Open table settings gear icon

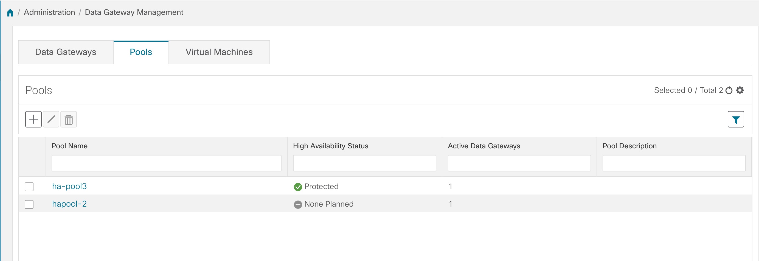coord(740,90)
